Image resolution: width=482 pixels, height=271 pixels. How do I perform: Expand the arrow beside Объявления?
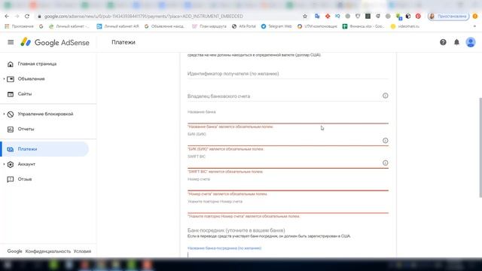(x=4, y=79)
